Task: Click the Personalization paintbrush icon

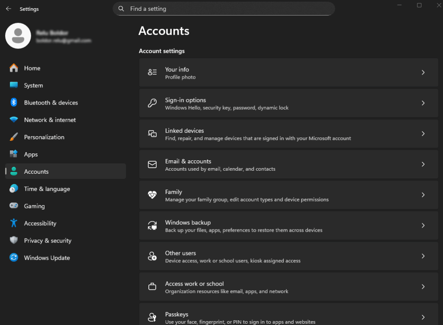Action: [x=13, y=137]
